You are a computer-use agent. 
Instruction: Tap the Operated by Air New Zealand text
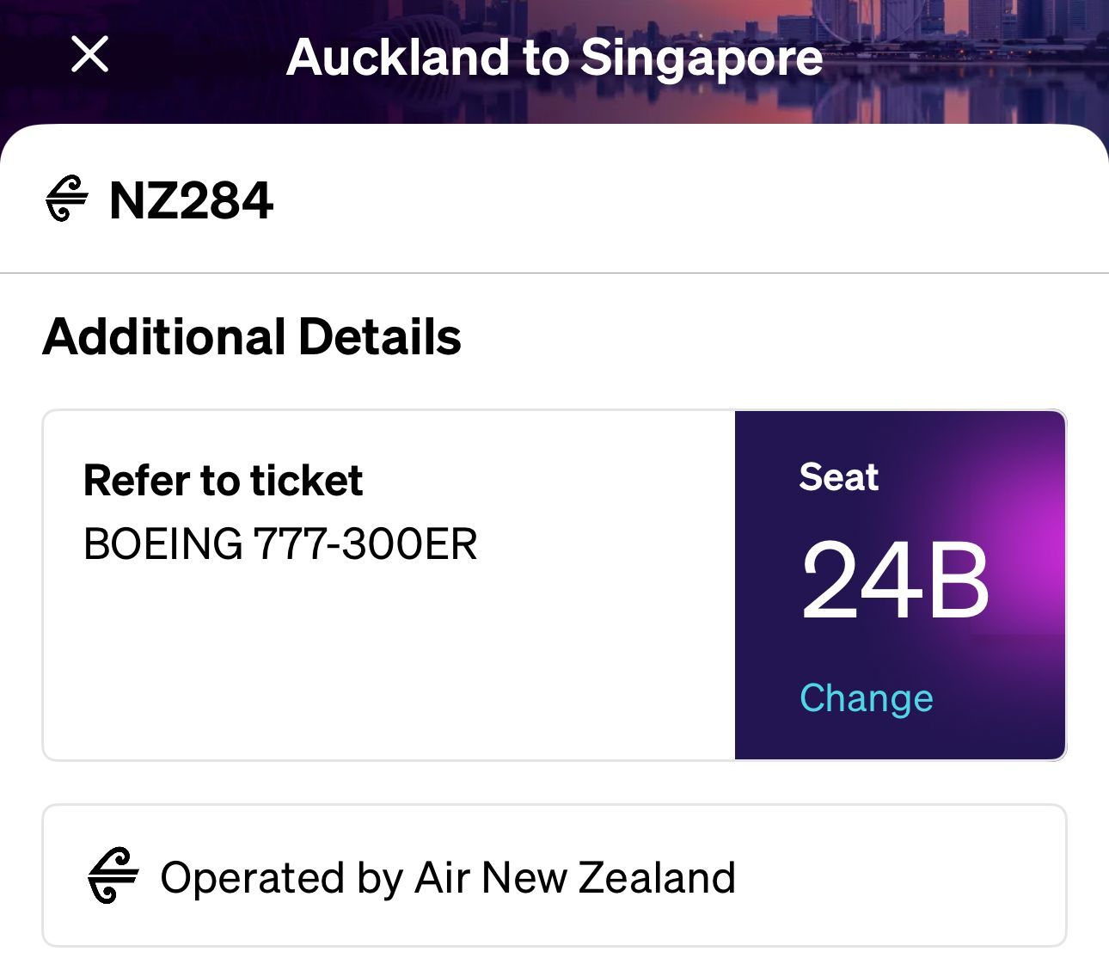(447, 877)
